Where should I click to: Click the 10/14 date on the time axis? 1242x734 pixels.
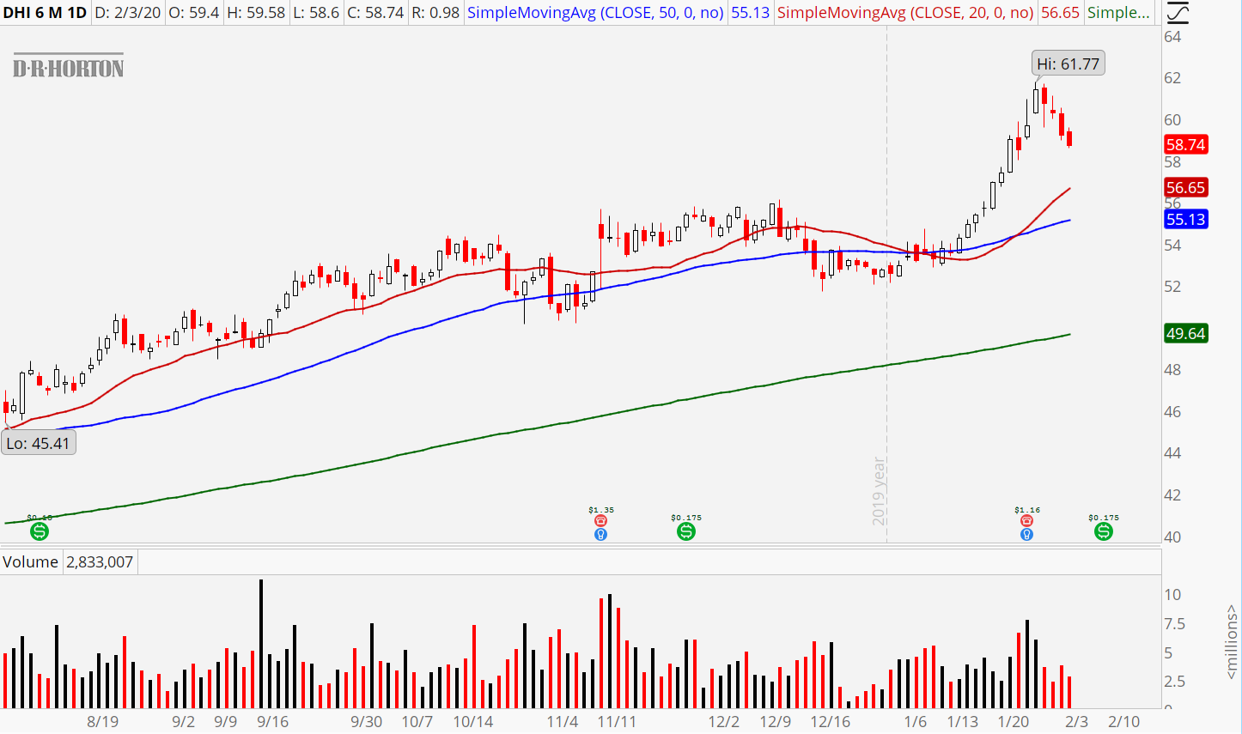tap(473, 721)
